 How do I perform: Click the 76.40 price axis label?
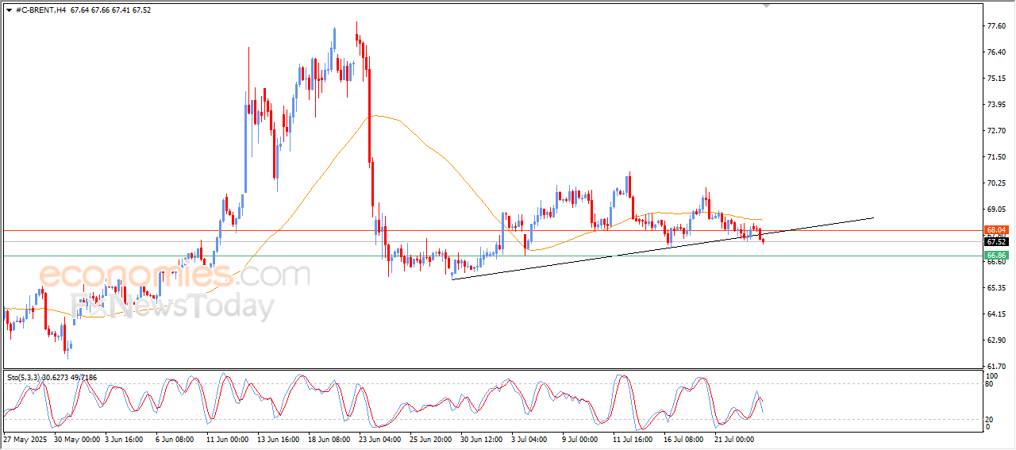pos(996,52)
